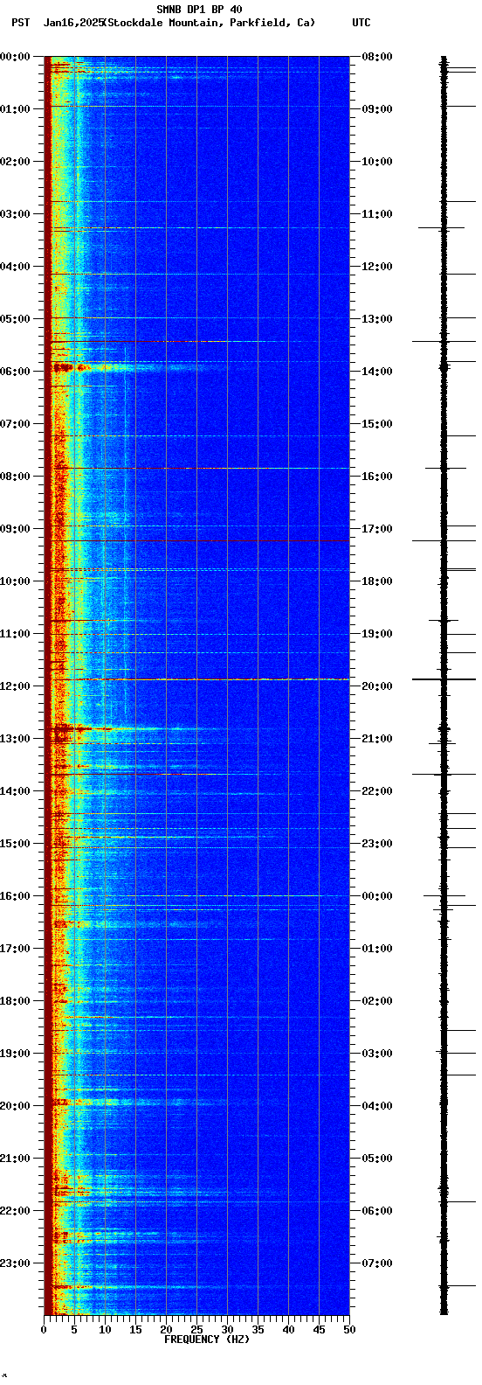Click the PST "03:00" time label

(15, 214)
